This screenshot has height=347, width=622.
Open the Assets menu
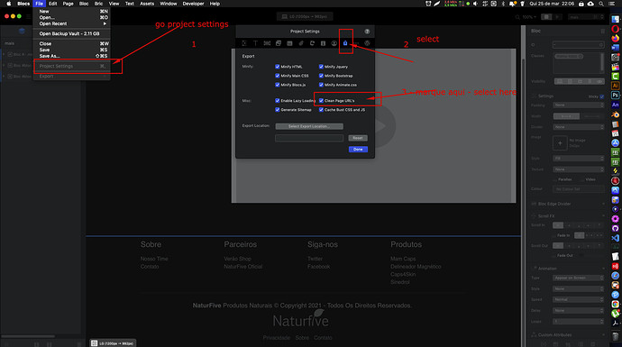[147, 4]
